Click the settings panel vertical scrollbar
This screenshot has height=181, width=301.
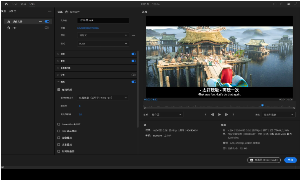click(138, 88)
